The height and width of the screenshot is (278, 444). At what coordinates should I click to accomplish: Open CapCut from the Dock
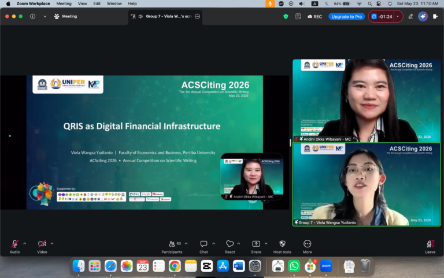click(x=207, y=266)
